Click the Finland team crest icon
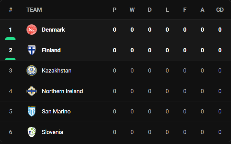This screenshot has height=144, width=231. click(x=32, y=50)
